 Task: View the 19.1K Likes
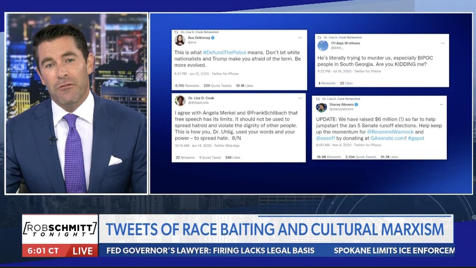[244, 86]
